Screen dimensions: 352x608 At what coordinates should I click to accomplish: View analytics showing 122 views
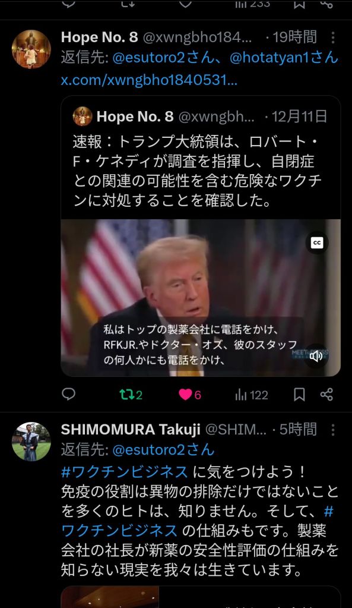click(251, 395)
